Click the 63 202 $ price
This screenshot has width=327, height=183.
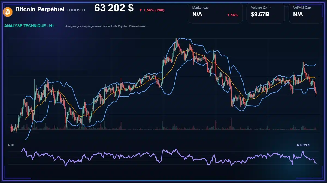tap(114, 8)
